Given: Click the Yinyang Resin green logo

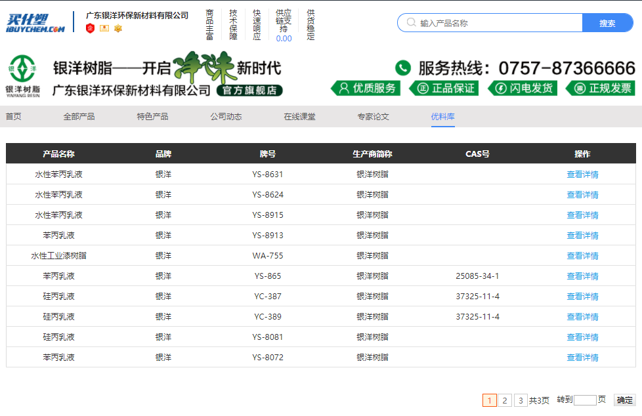Looking at the screenshot, I should click(x=23, y=76).
